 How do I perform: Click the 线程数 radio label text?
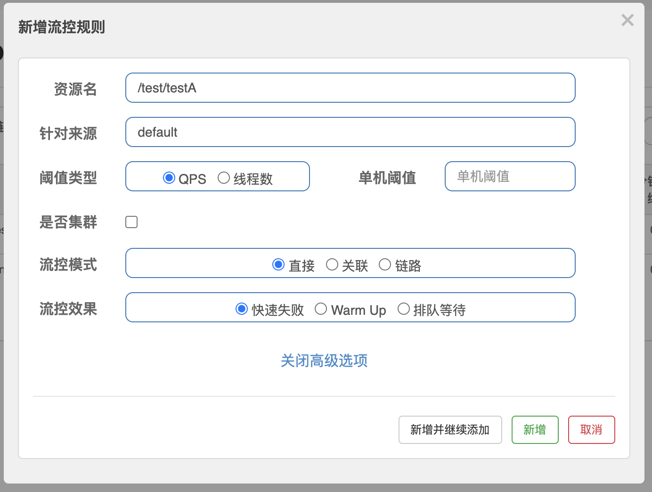(x=253, y=179)
